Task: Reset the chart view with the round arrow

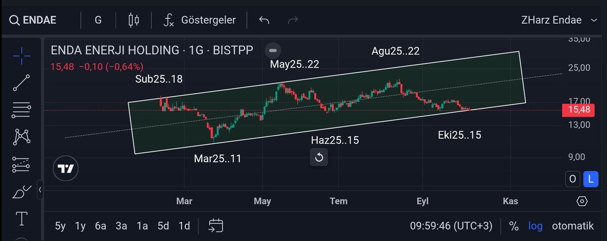Action: pos(319,158)
